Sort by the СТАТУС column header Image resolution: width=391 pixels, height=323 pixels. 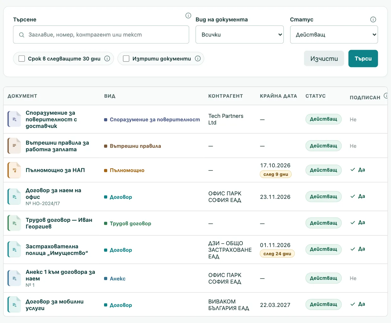click(x=316, y=96)
